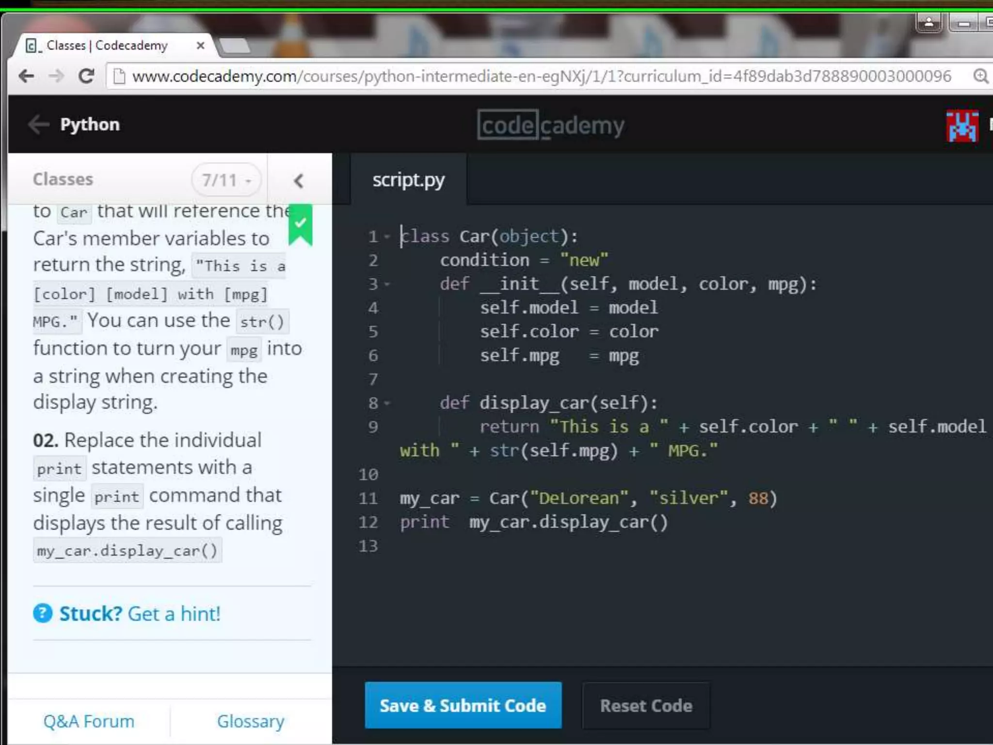Click the blue question mark hint icon
The height and width of the screenshot is (745, 993).
click(x=43, y=614)
